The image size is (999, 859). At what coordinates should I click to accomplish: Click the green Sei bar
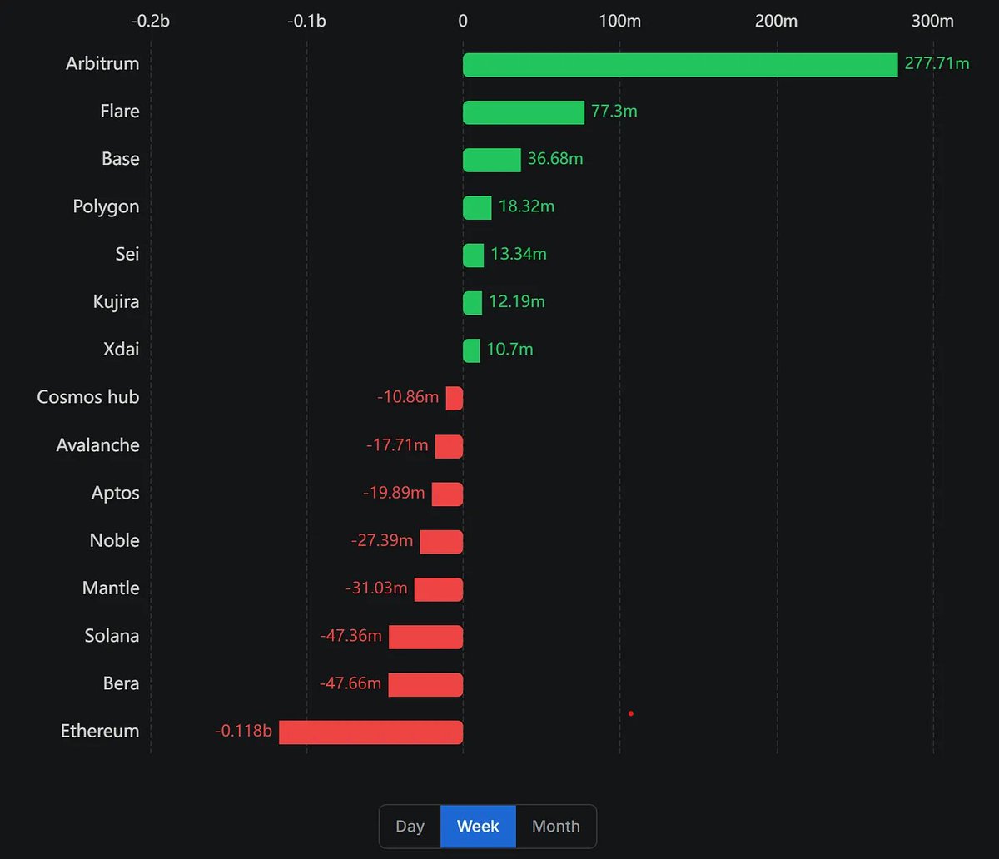pyautogui.click(x=474, y=256)
